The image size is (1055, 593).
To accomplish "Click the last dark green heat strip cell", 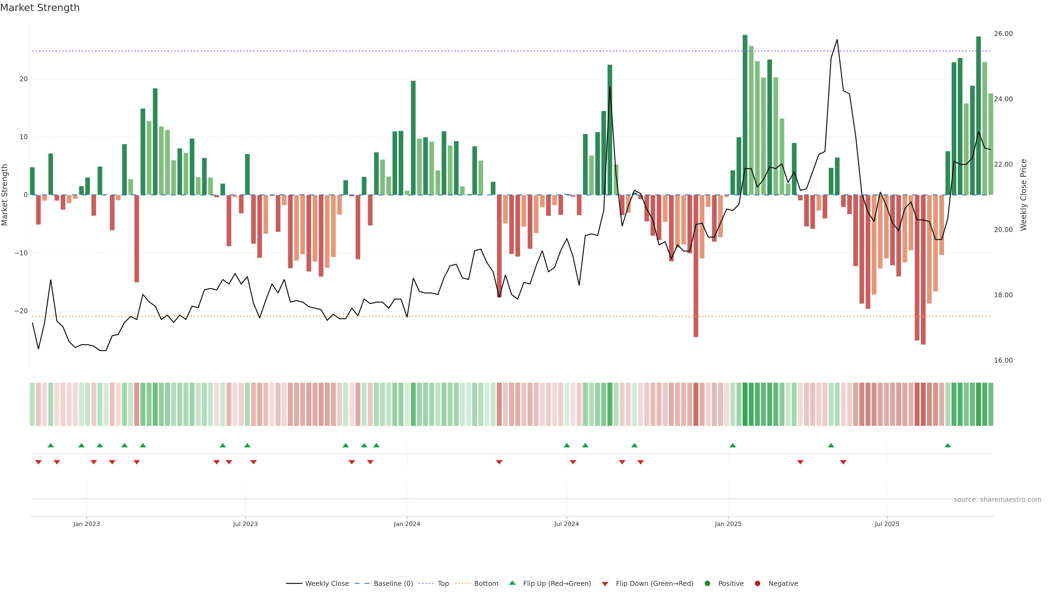I will coord(978,404).
